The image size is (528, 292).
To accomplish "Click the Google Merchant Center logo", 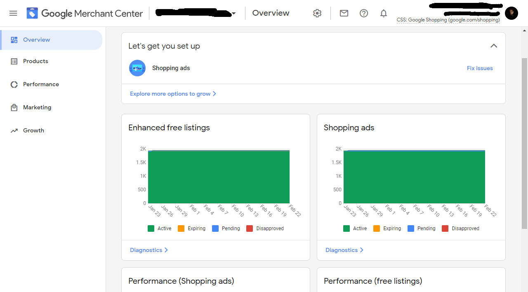I will [85, 13].
